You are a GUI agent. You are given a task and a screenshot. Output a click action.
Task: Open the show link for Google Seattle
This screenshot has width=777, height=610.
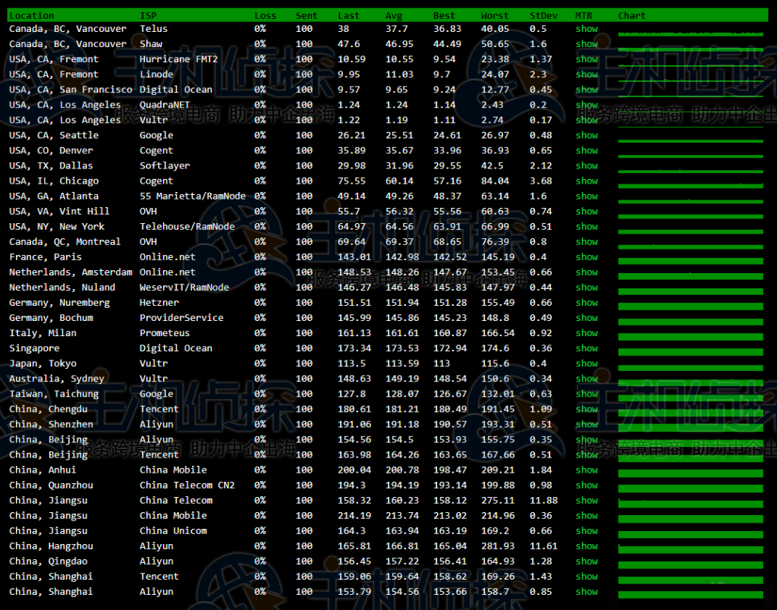[587, 135]
